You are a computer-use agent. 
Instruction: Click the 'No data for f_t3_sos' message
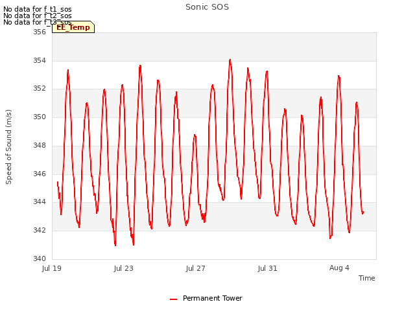(x=38, y=22)
